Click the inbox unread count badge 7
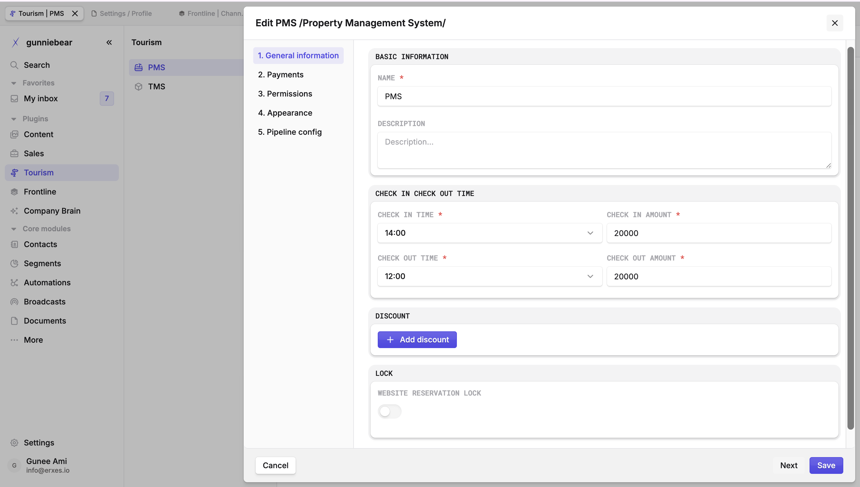Viewport: 860px width, 487px height. point(107,98)
